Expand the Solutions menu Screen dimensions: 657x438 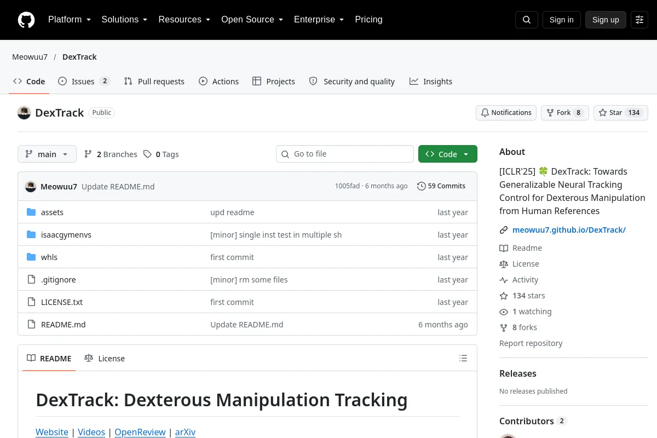coord(124,20)
